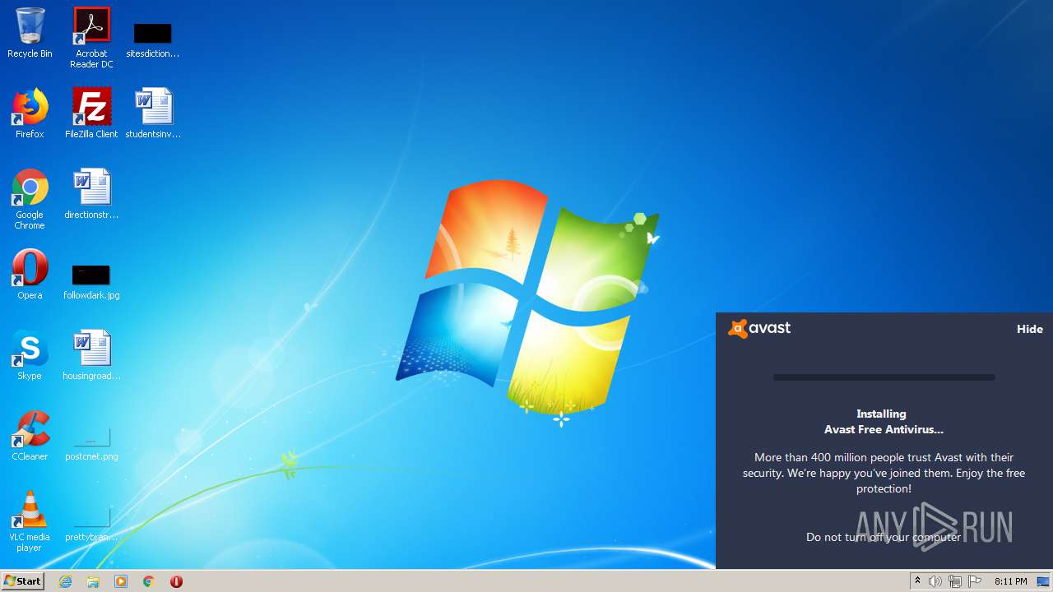The width and height of the screenshot is (1053, 592).
Task: Click the network tray icon
Action: 955,581
